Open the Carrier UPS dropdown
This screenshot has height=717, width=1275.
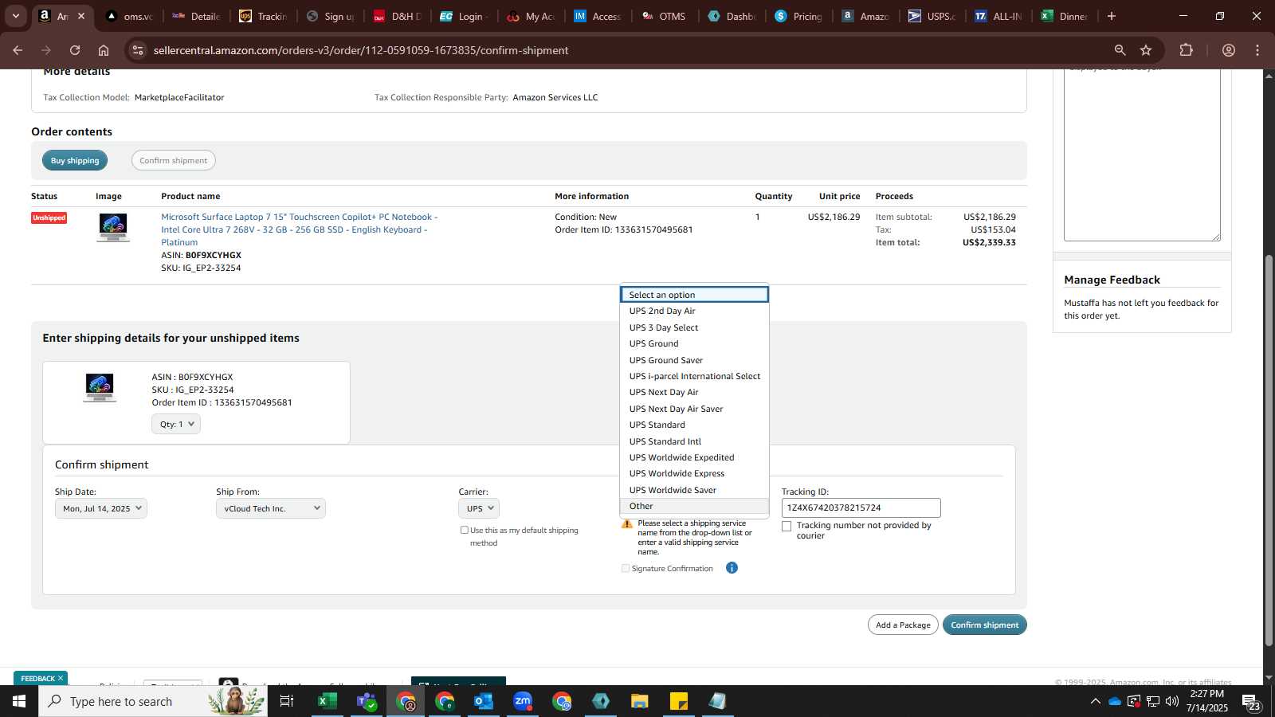pyautogui.click(x=479, y=508)
